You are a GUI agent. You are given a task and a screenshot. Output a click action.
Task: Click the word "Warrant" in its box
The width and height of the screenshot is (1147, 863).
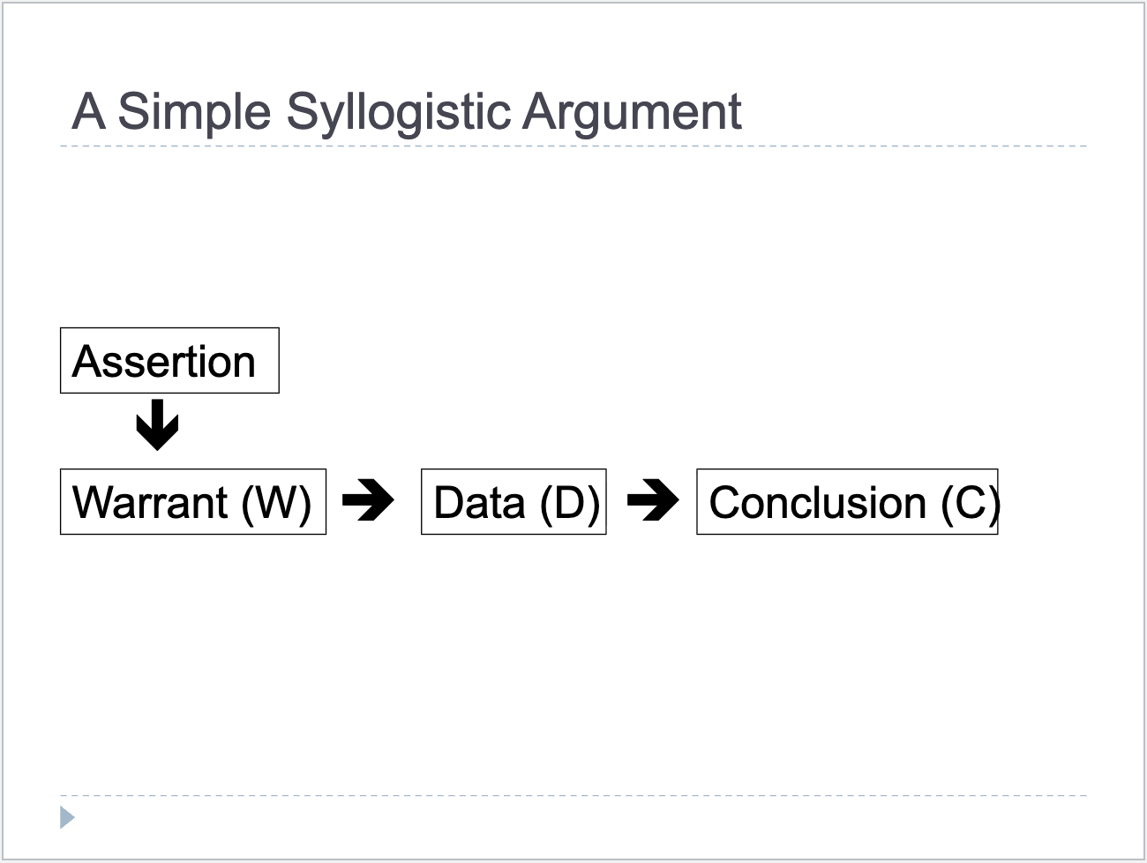click(x=150, y=502)
